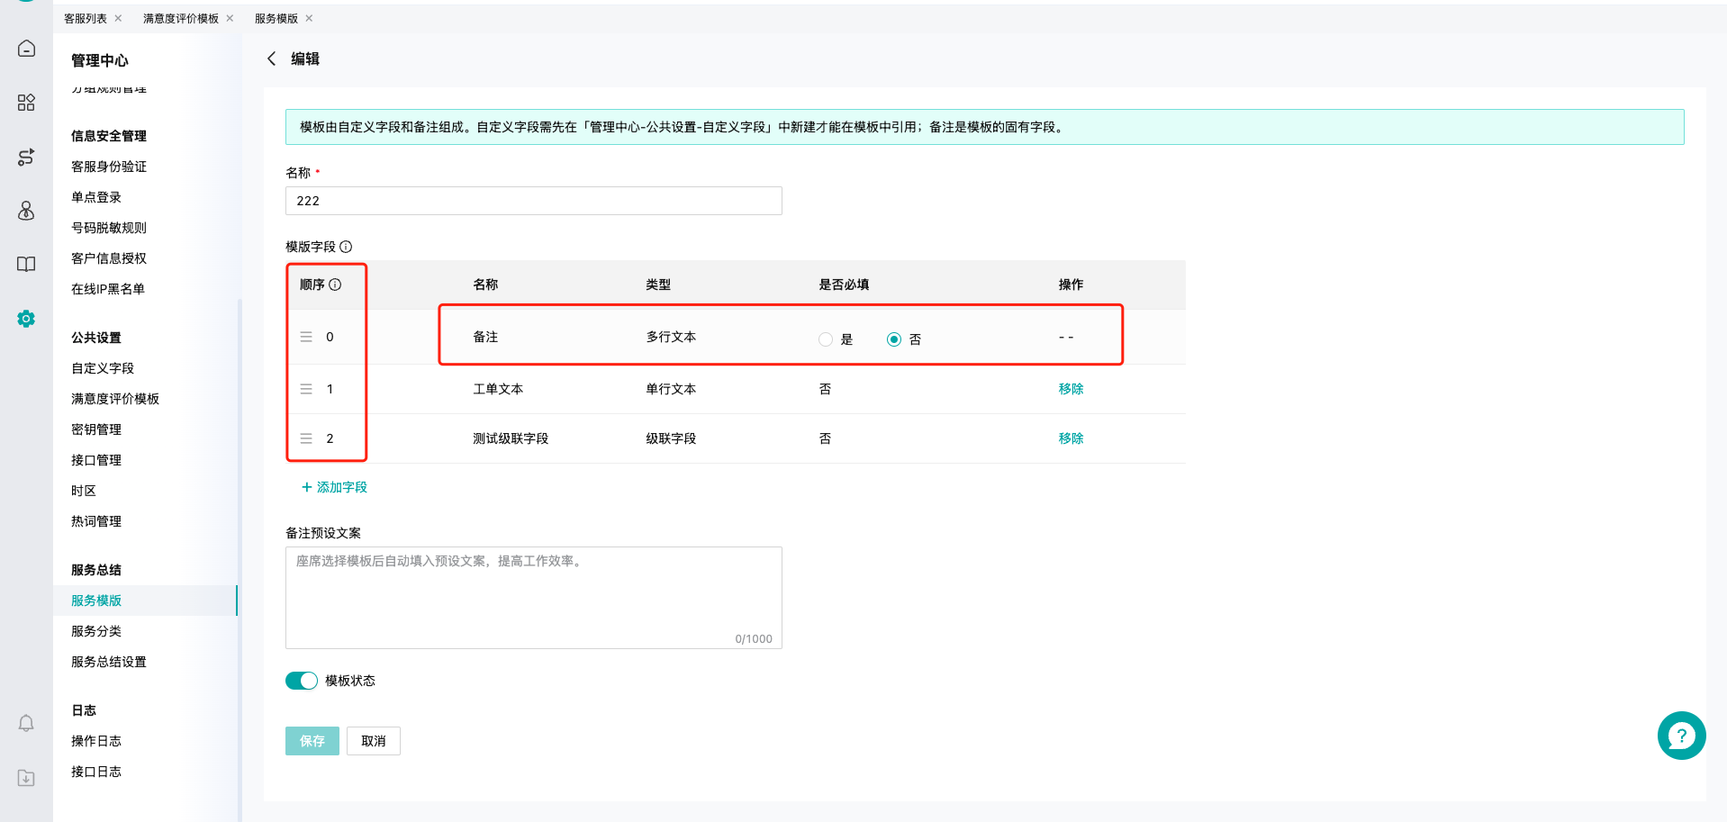Open 接口日志 in sidebar
Screen dimensions: 1727x822
point(96,772)
